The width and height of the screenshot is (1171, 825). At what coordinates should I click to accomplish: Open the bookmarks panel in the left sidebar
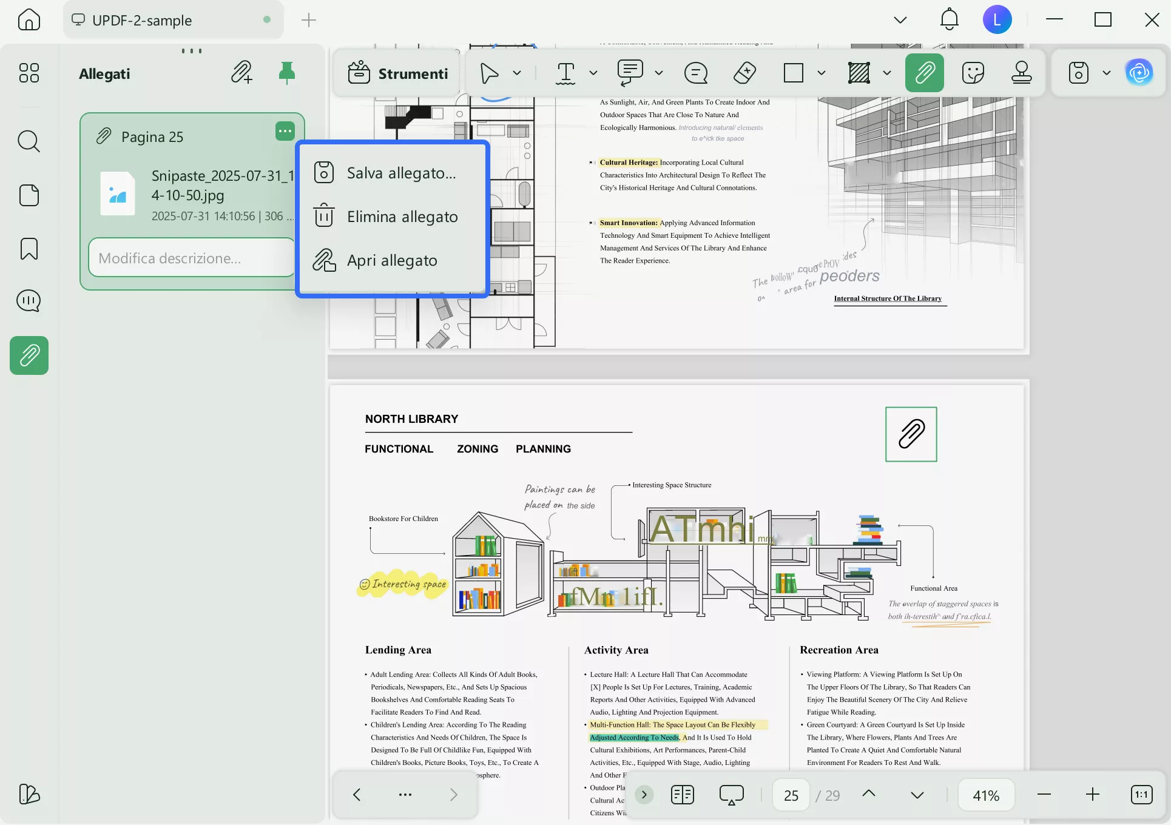29,249
